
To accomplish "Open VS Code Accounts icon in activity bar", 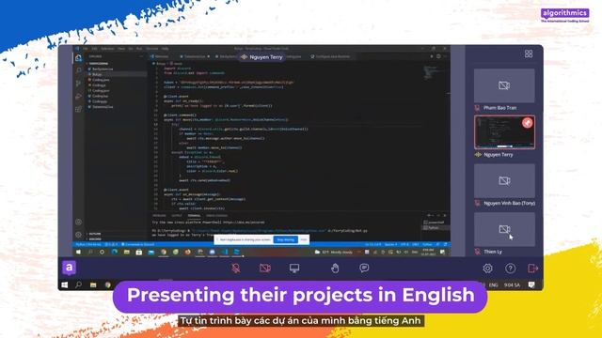I will click(78, 222).
